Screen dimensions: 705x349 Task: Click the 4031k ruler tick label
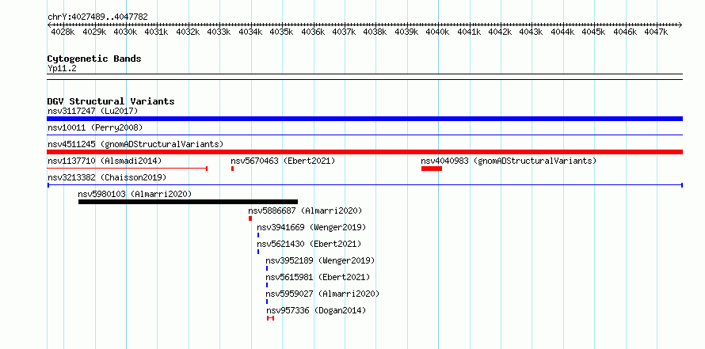pyautogui.click(x=157, y=32)
